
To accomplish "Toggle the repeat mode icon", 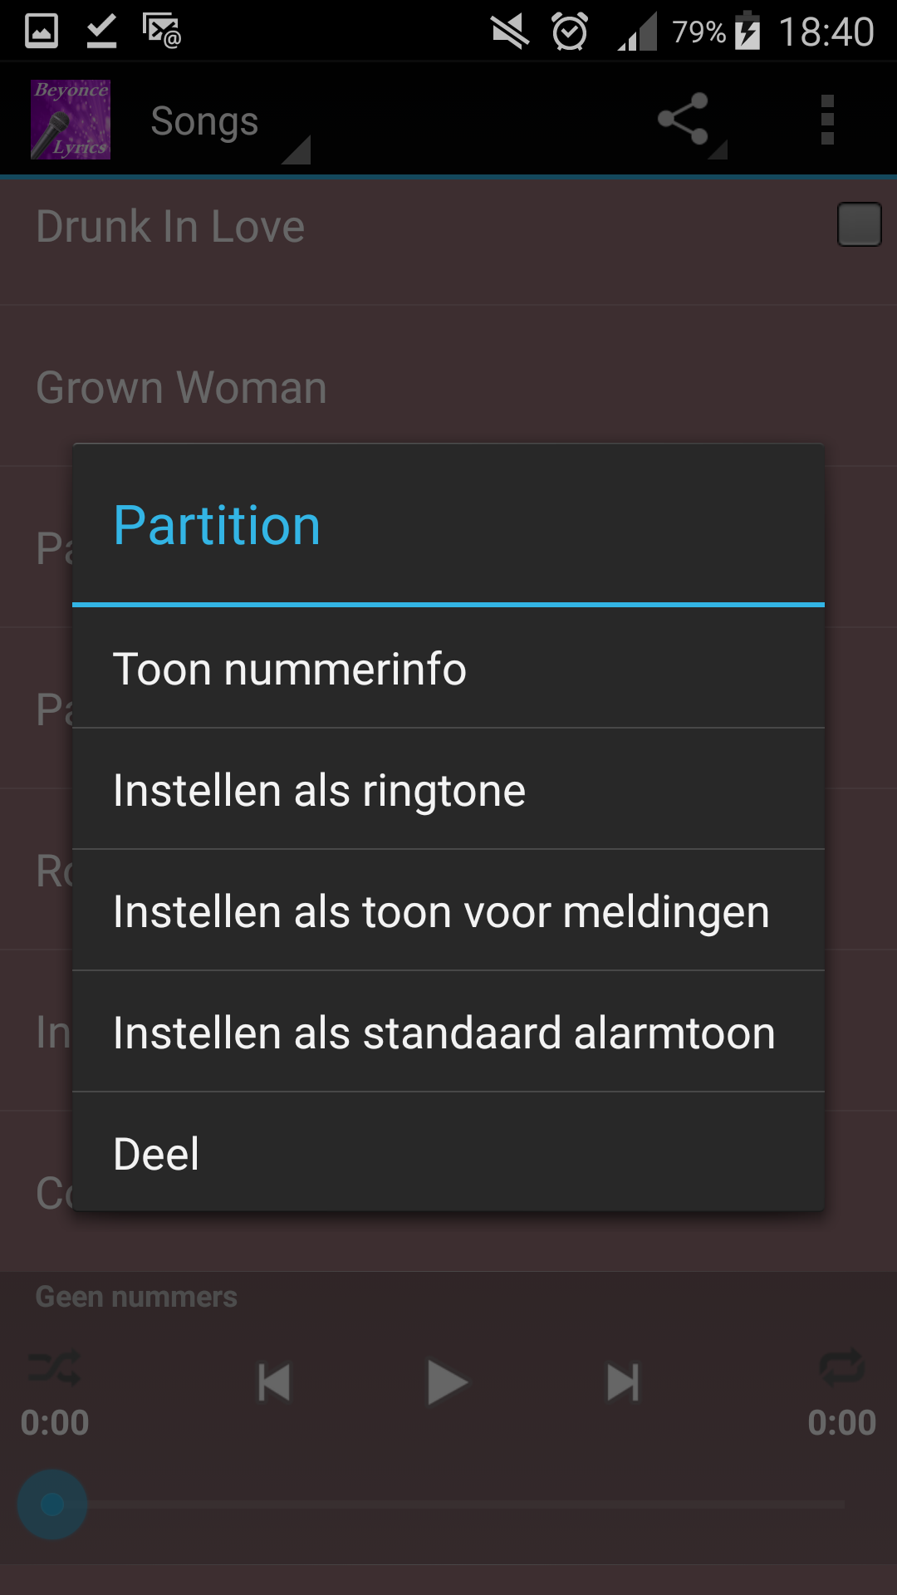I will click(841, 1367).
